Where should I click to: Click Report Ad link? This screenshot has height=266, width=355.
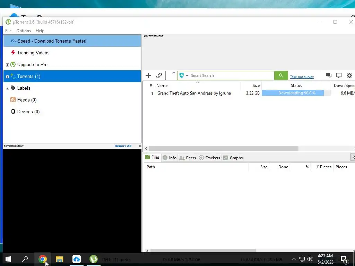click(123, 146)
